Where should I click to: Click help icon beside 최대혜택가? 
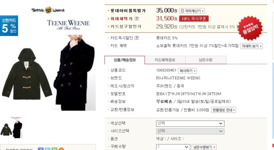coord(137,18)
